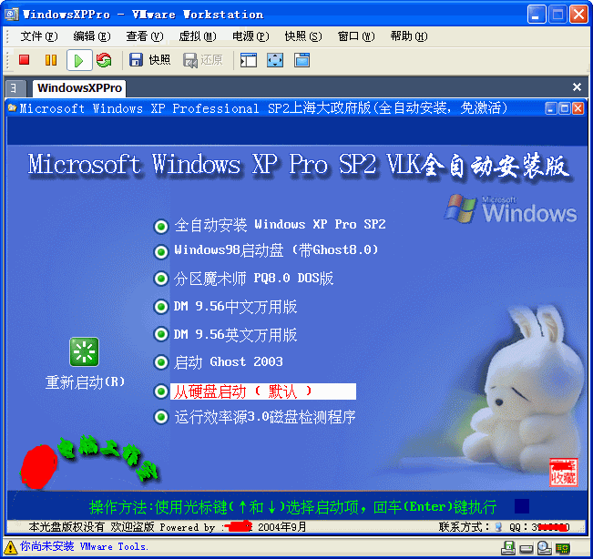Click the yellow Pause VM button
593x559 pixels.
51,60
